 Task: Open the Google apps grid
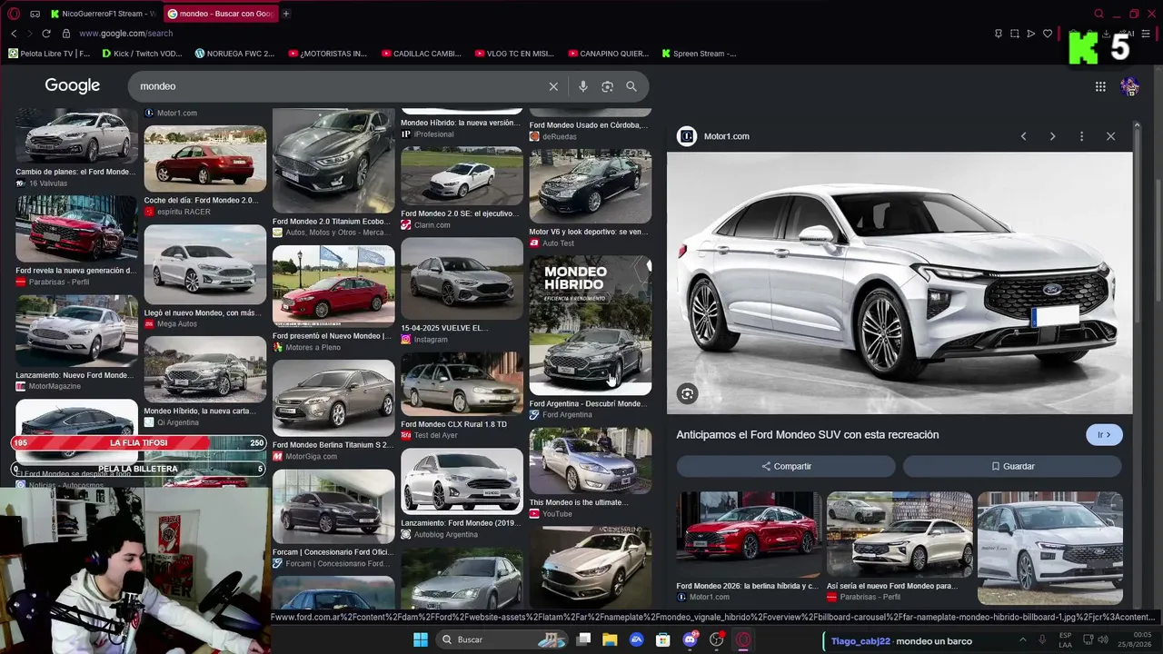tap(1100, 86)
